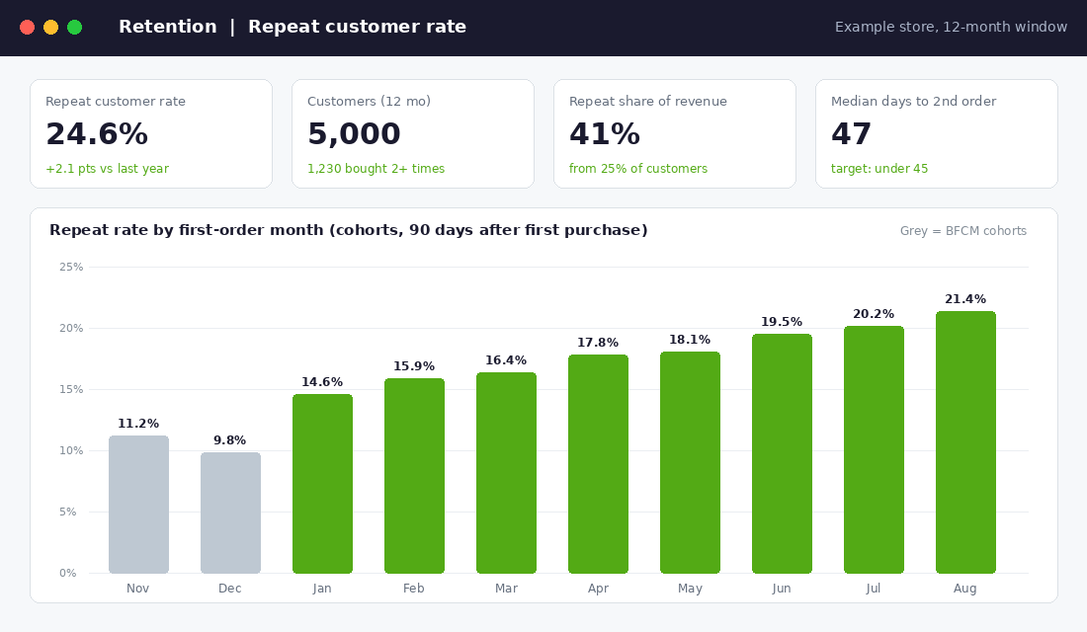
Task: Click the 21.4% bar label
Action: point(965,299)
